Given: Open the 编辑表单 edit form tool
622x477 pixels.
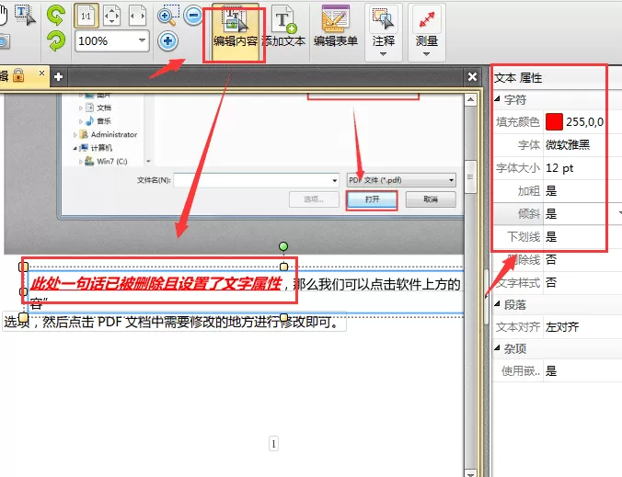Looking at the screenshot, I should click(x=336, y=28).
